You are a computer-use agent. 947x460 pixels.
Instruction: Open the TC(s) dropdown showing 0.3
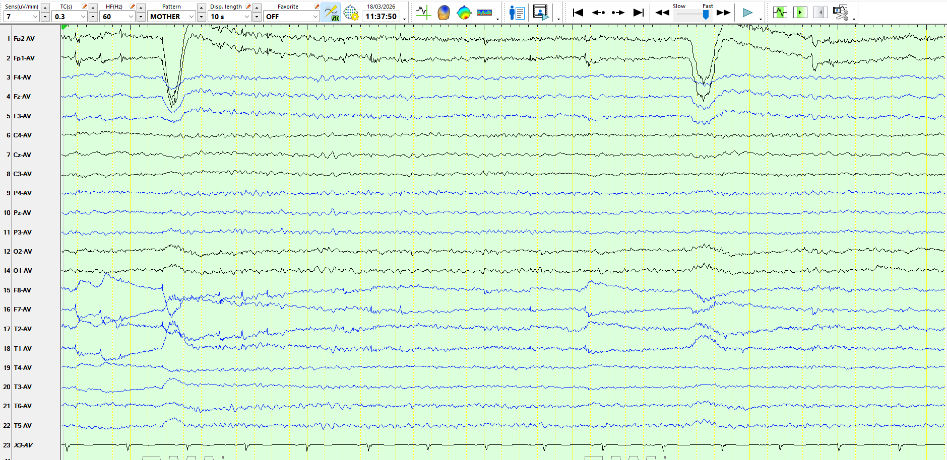70,17
